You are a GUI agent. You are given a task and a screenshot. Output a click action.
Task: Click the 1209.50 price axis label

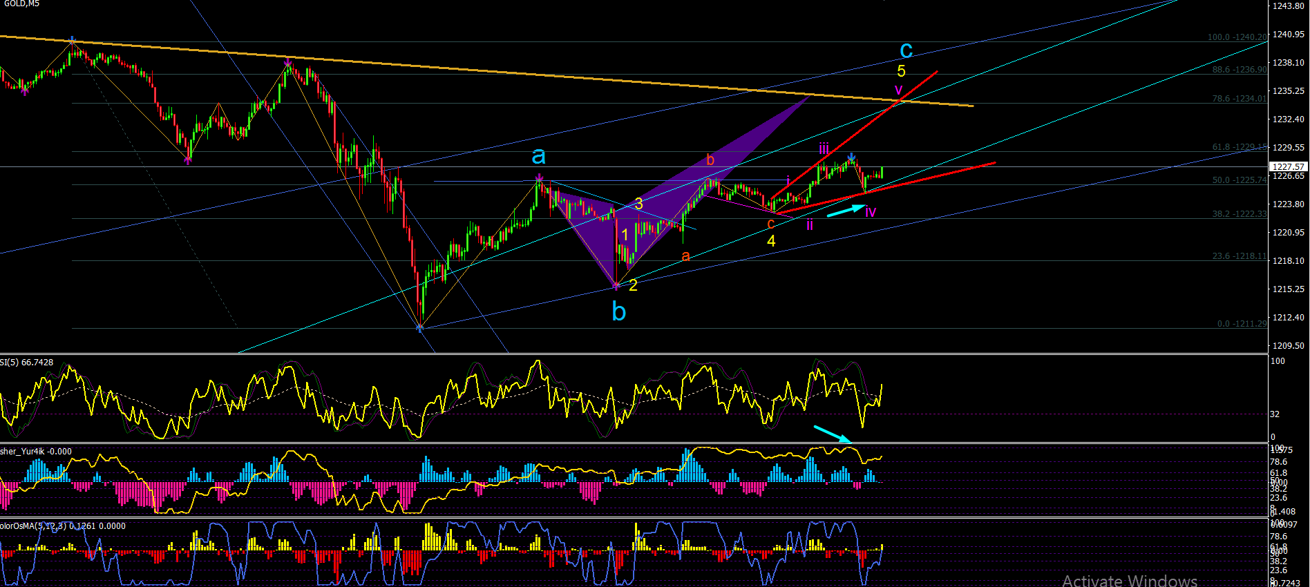pyautogui.click(x=1289, y=346)
